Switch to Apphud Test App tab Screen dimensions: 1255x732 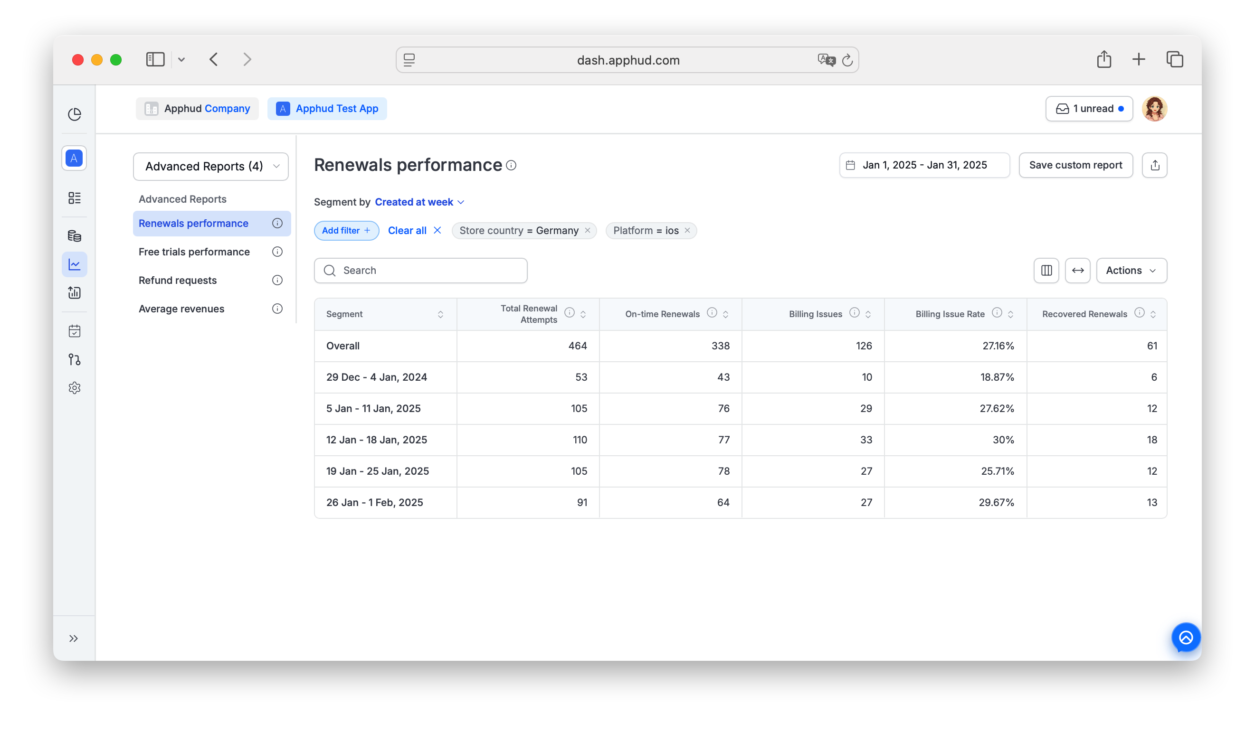coord(327,109)
